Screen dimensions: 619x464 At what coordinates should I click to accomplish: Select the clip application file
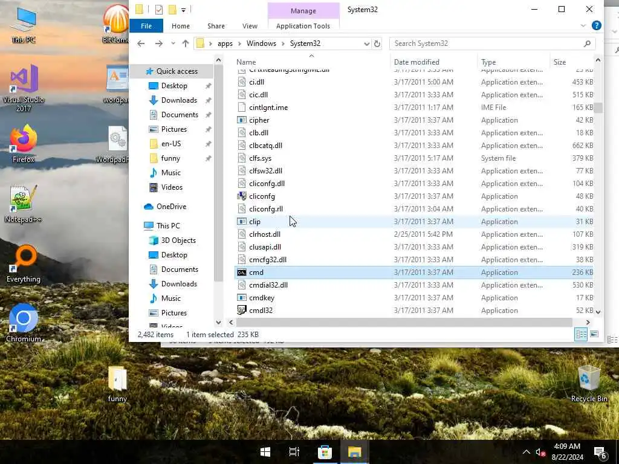pos(413,221)
